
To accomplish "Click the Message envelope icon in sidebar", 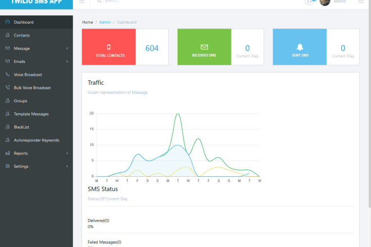I will [x=7, y=48].
